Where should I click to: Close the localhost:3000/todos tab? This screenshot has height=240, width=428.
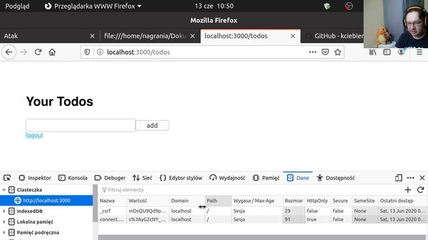coord(293,36)
